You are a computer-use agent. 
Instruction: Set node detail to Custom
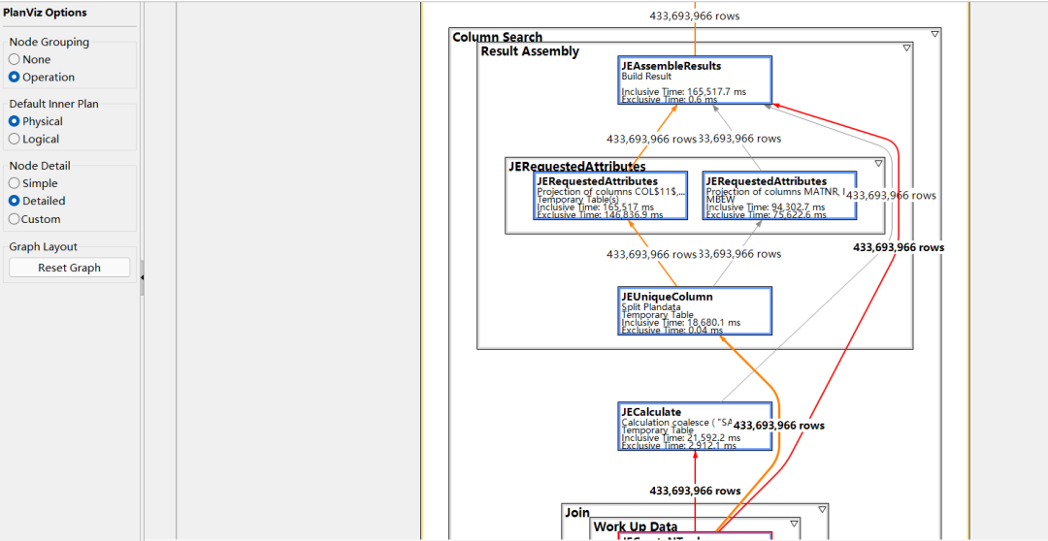[14, 219]
